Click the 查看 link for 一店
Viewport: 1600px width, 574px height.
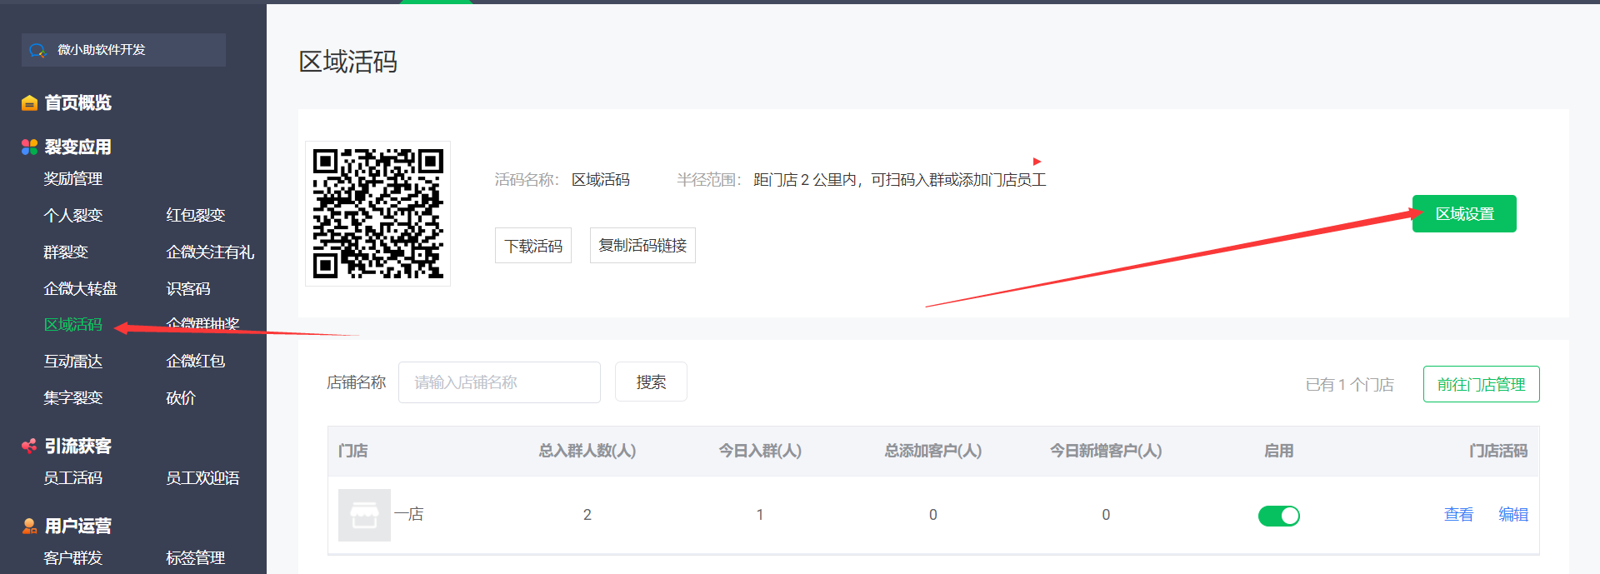(x=1458, y=515)
